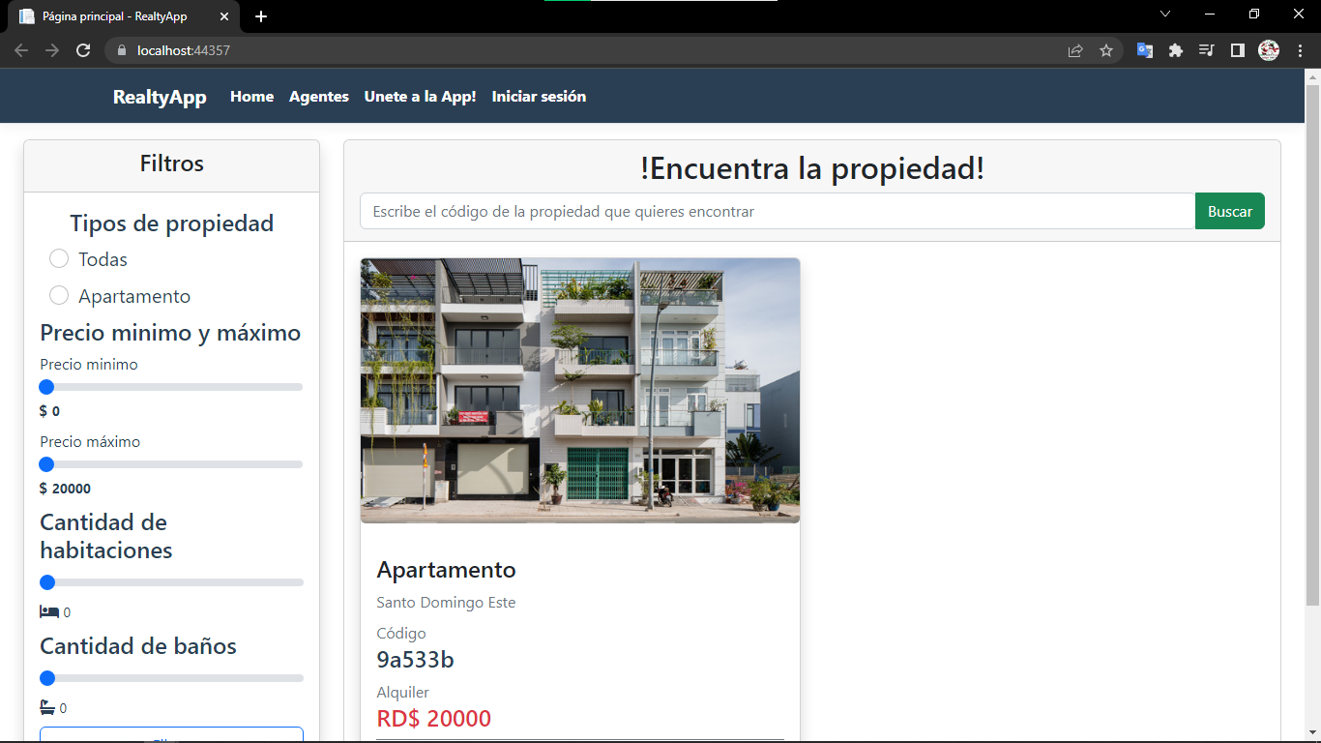
Task: Select the Apartamento radio button
Action: coord(59,295)
